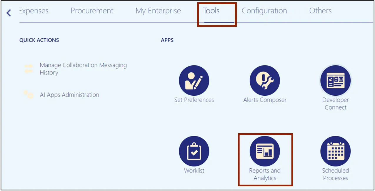Switch to the Expenses tab
The height and width of the screenshot is (191, 375).
[34, 11]
